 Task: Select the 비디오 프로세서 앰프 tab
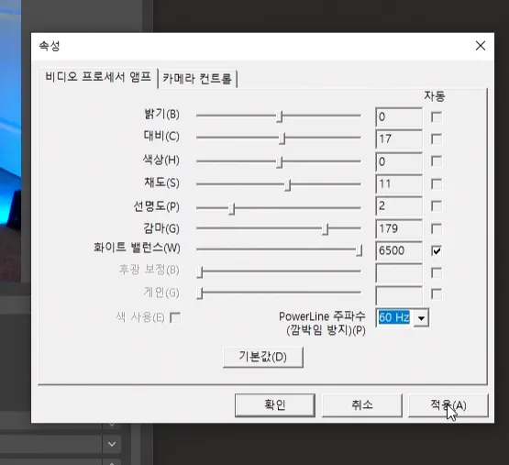coord(98,77)
